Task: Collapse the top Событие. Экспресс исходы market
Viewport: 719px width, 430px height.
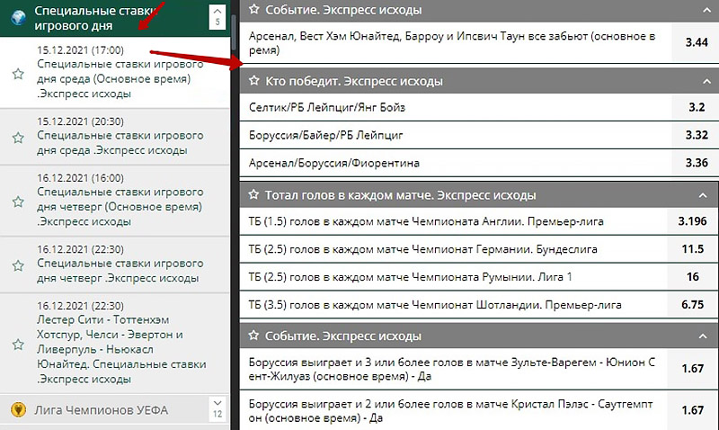Action: (706, 10)
